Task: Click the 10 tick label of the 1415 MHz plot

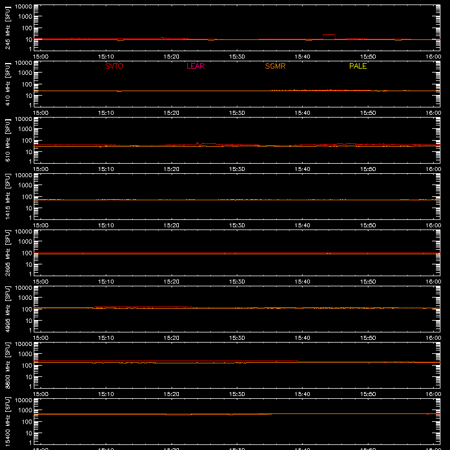Action: [x=29, y=208]
